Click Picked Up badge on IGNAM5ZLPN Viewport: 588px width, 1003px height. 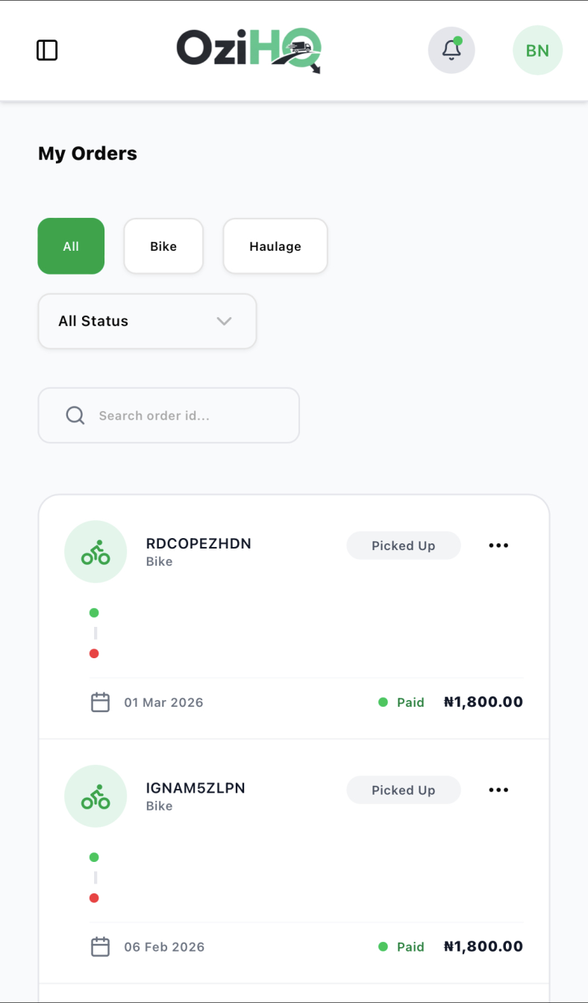404,790
